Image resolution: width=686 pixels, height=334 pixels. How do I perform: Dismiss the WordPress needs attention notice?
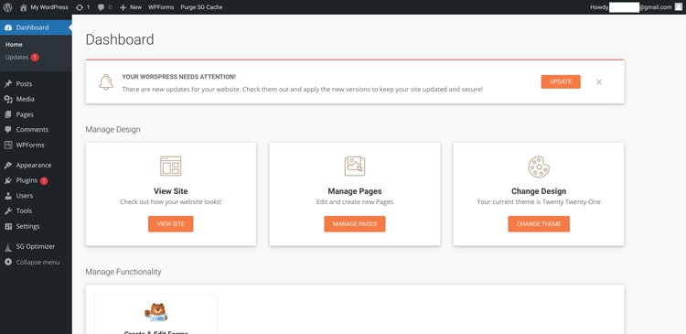click(599, 81)
